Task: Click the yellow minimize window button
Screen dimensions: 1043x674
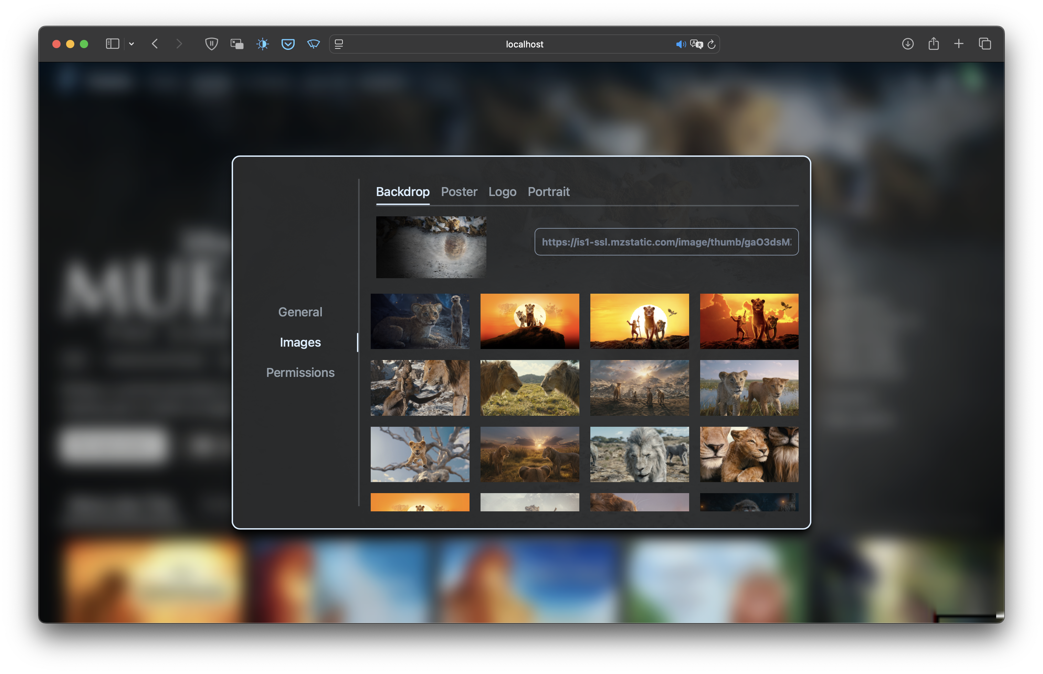Action: click(70, 44)
